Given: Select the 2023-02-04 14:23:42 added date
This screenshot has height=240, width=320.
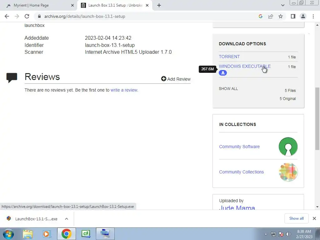Looking at the screenshot, I should (108, 38).
